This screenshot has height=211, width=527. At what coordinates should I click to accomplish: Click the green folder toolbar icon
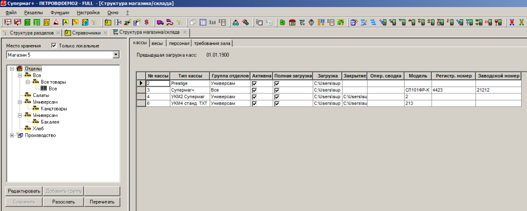pos(283,22)
